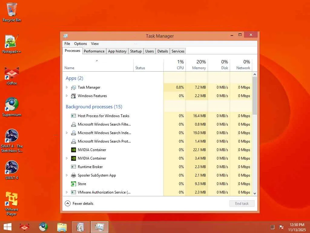Click the Runtime Broker process icon
Viewport: 310px width, 233px height.
pos(74,167)
